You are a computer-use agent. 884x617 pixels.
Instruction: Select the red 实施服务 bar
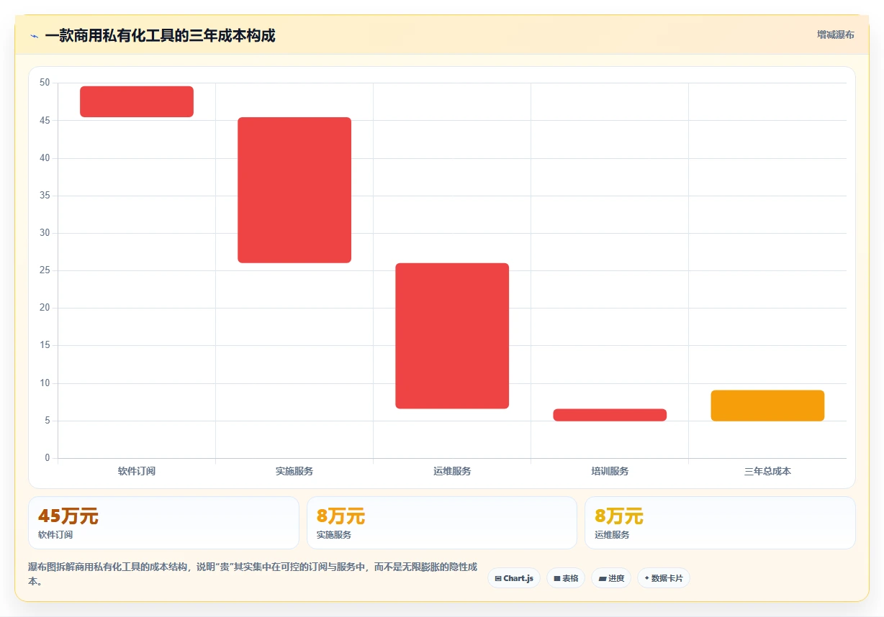(294, 190)
